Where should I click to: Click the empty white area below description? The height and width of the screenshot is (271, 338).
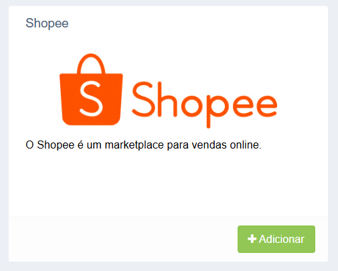(168, 184)
